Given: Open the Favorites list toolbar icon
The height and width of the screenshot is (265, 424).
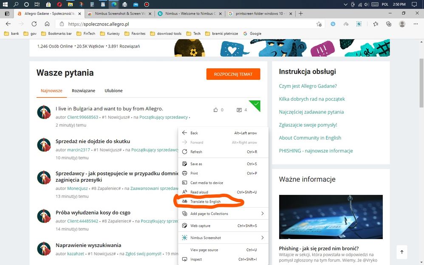Looking at the screenshot, I should (x=376, y=24).
